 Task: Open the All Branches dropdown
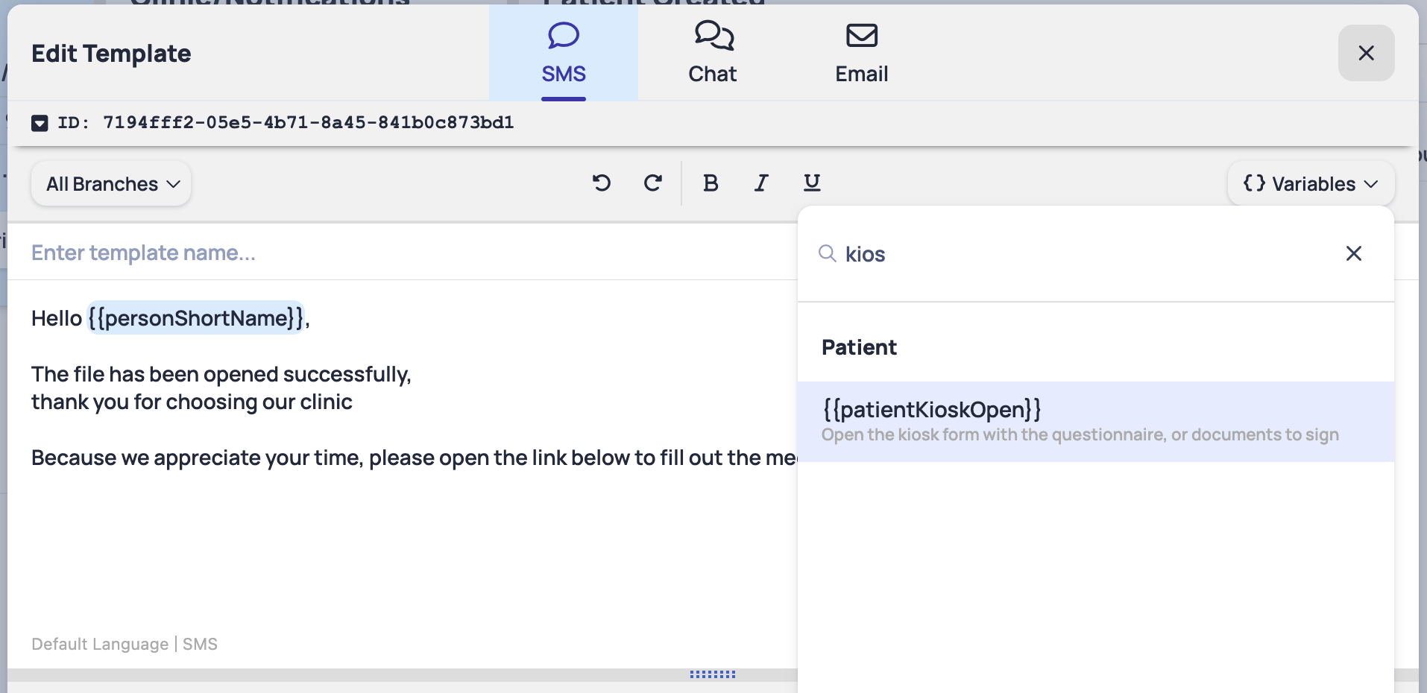click(x=112, y=184)
